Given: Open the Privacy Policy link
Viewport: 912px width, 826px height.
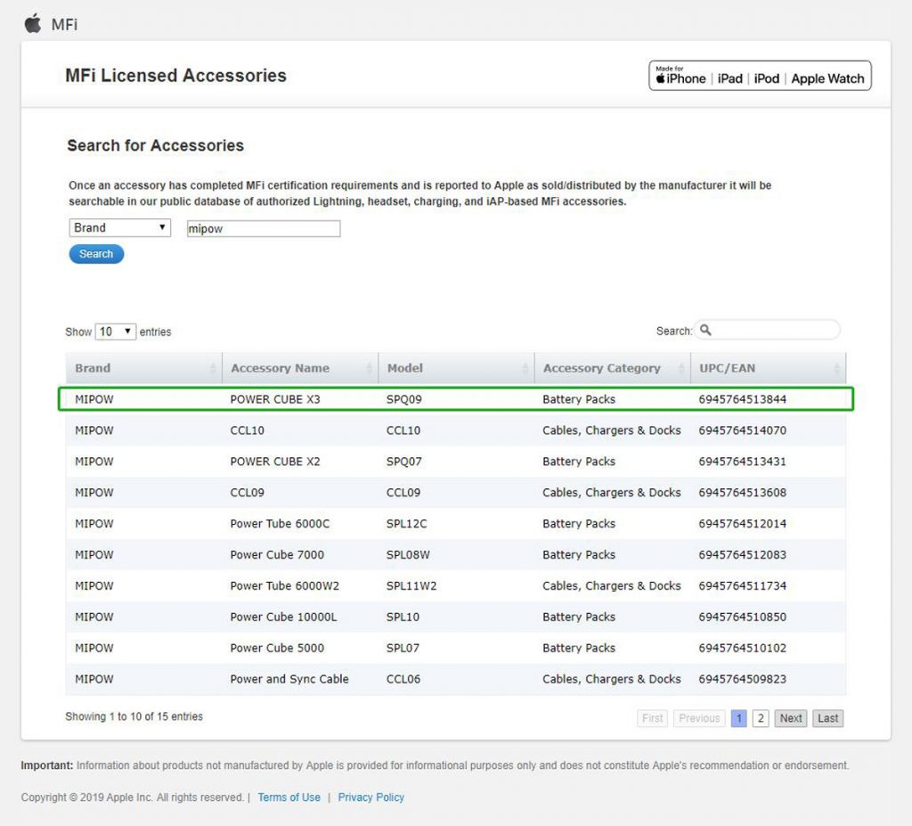Looking at the screenshot, I should pyautogui.click(x=371, y=797).
